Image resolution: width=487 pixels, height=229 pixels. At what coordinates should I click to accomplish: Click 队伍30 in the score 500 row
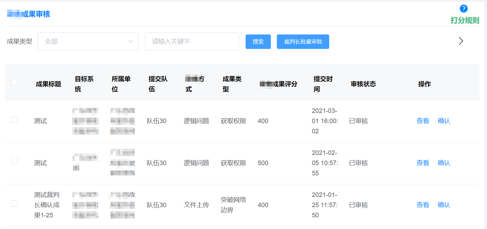(157, 163)
